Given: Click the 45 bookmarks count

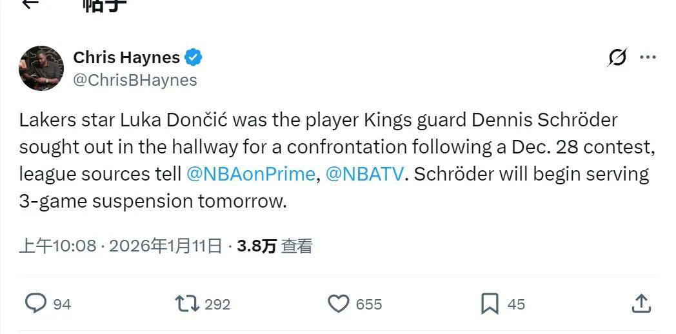Looking at the screenshot, I should pyautogui.click(x=516, y=304).
